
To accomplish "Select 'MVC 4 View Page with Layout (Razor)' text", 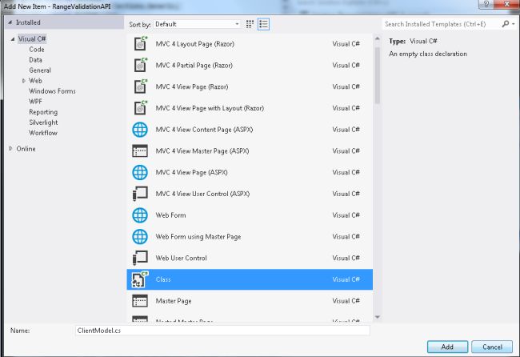I will pos(210,108).
